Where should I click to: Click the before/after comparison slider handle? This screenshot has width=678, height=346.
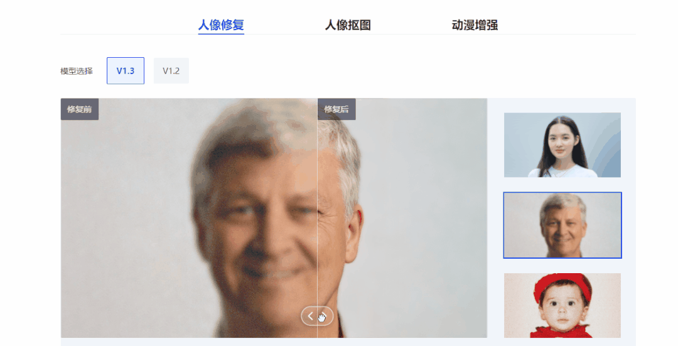[x=317, y=316]
